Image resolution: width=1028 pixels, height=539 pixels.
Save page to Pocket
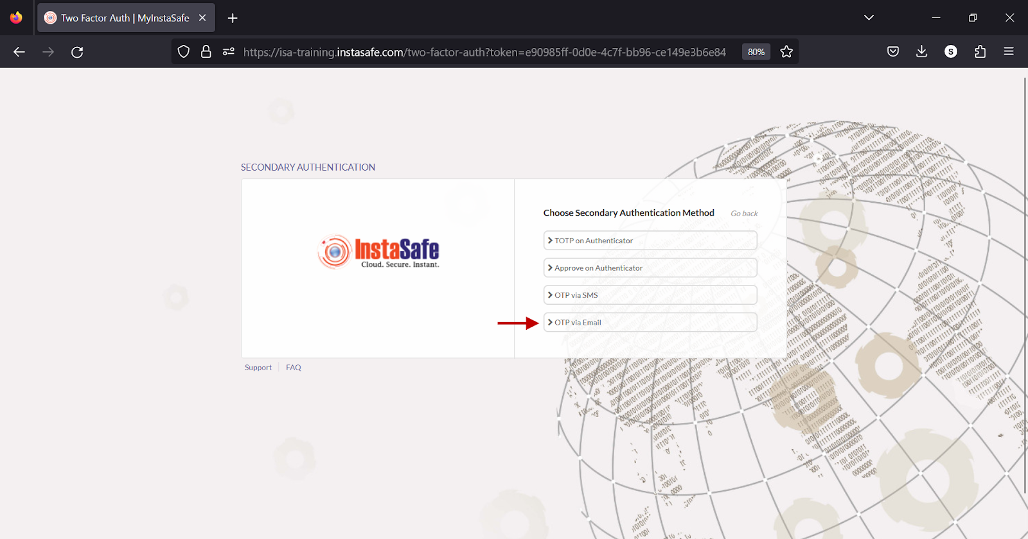pyautogui.click(x=893, y=51)
